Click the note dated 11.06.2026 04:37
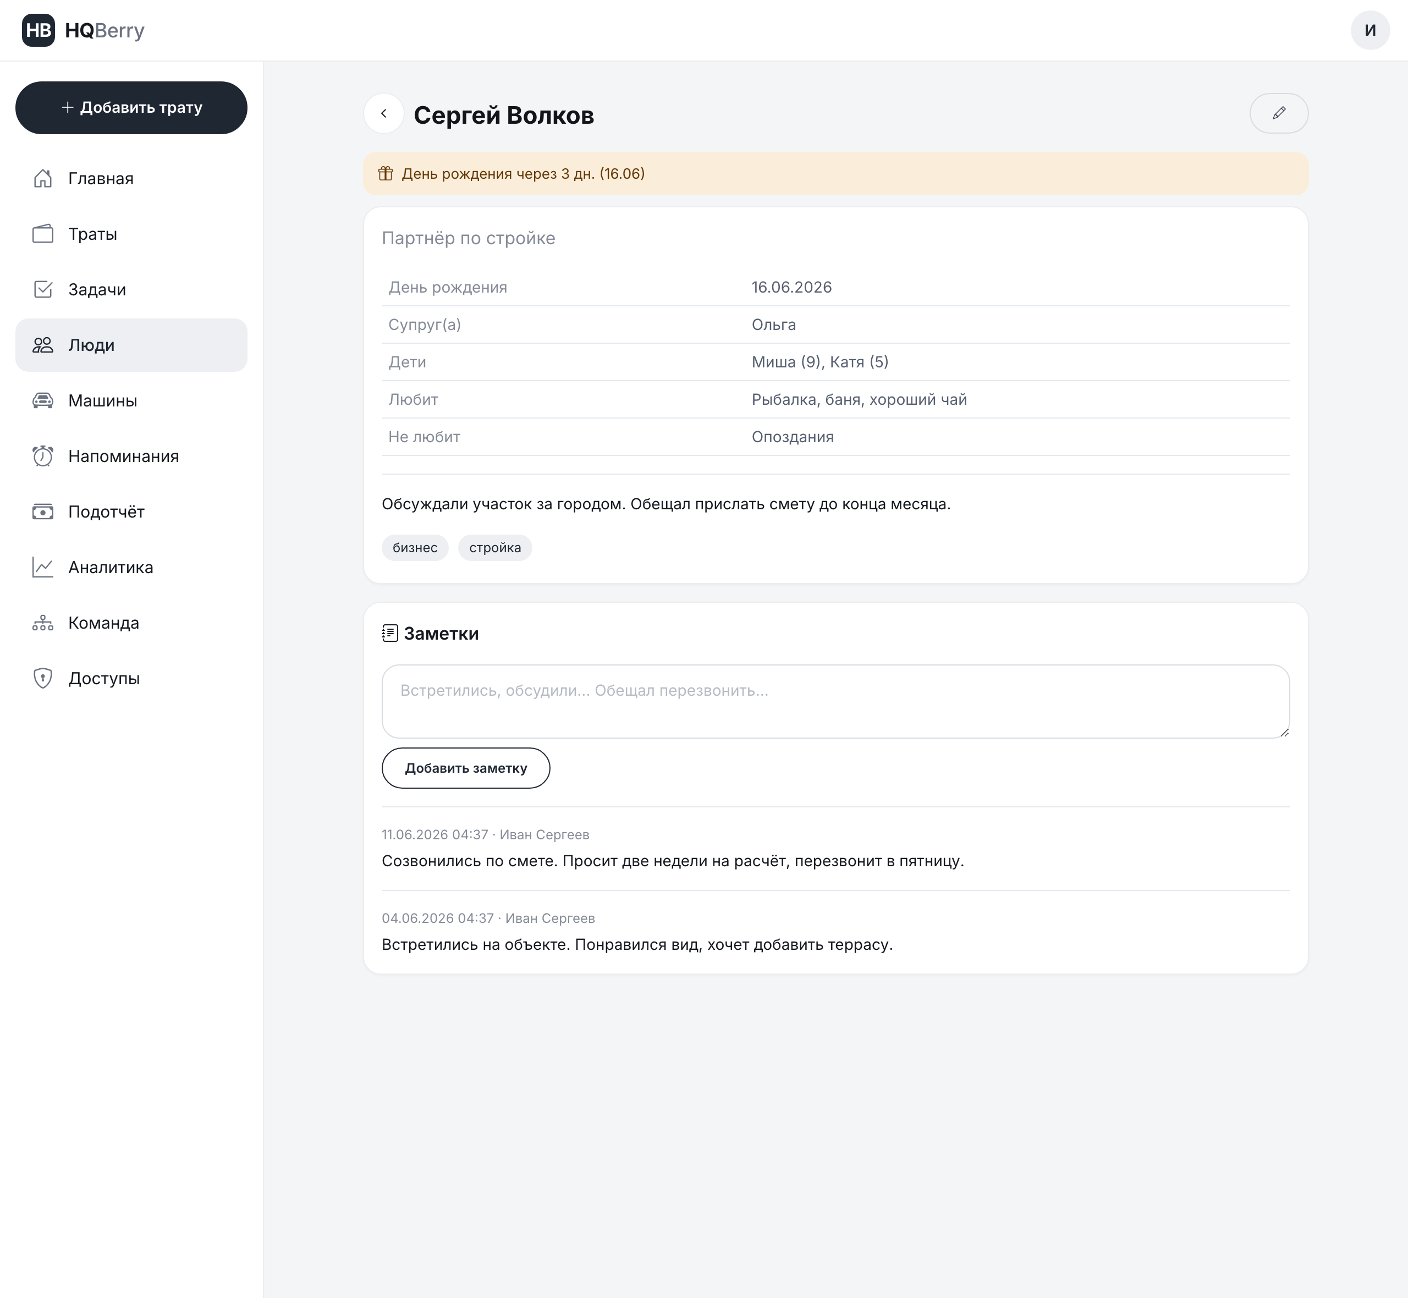Screen dimensions: 1408x1298 pos(485,834)
